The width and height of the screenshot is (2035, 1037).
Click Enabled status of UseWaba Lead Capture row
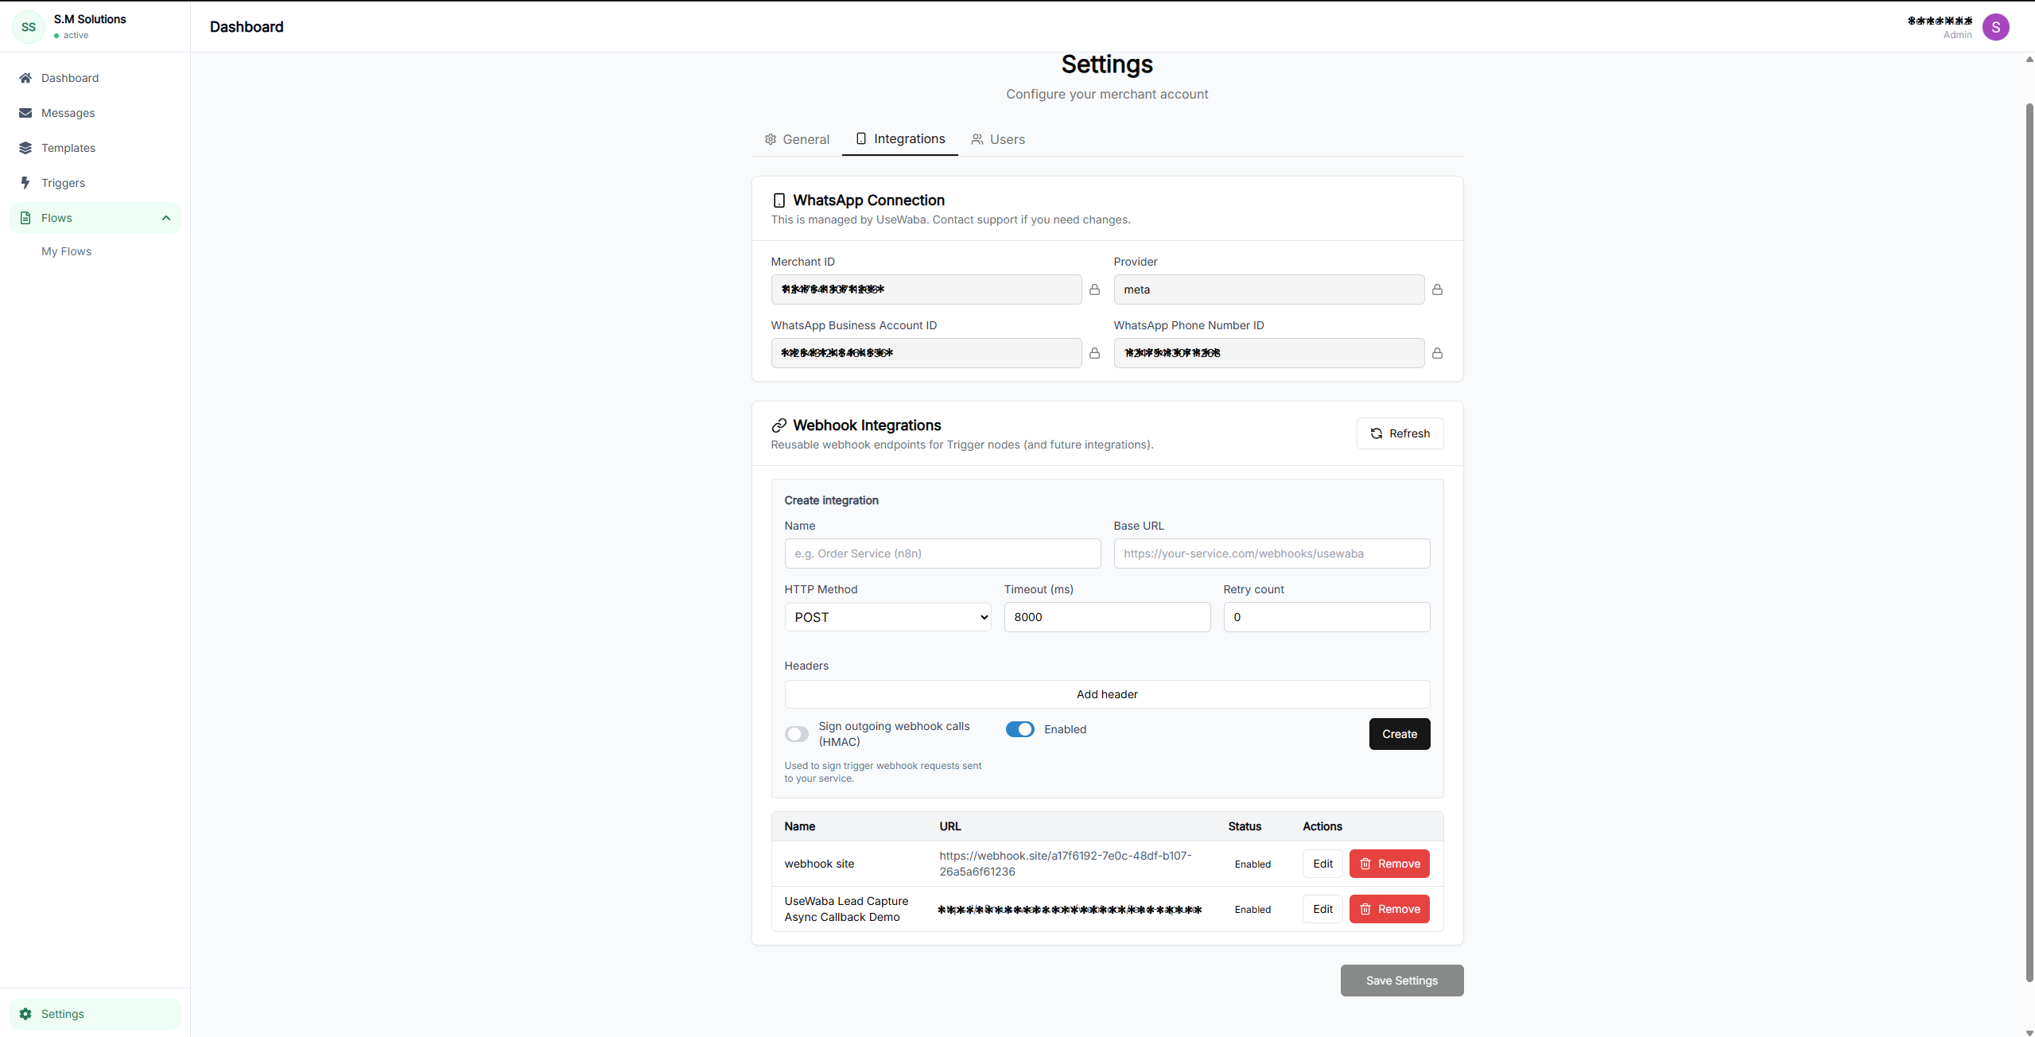(1252, 910)
